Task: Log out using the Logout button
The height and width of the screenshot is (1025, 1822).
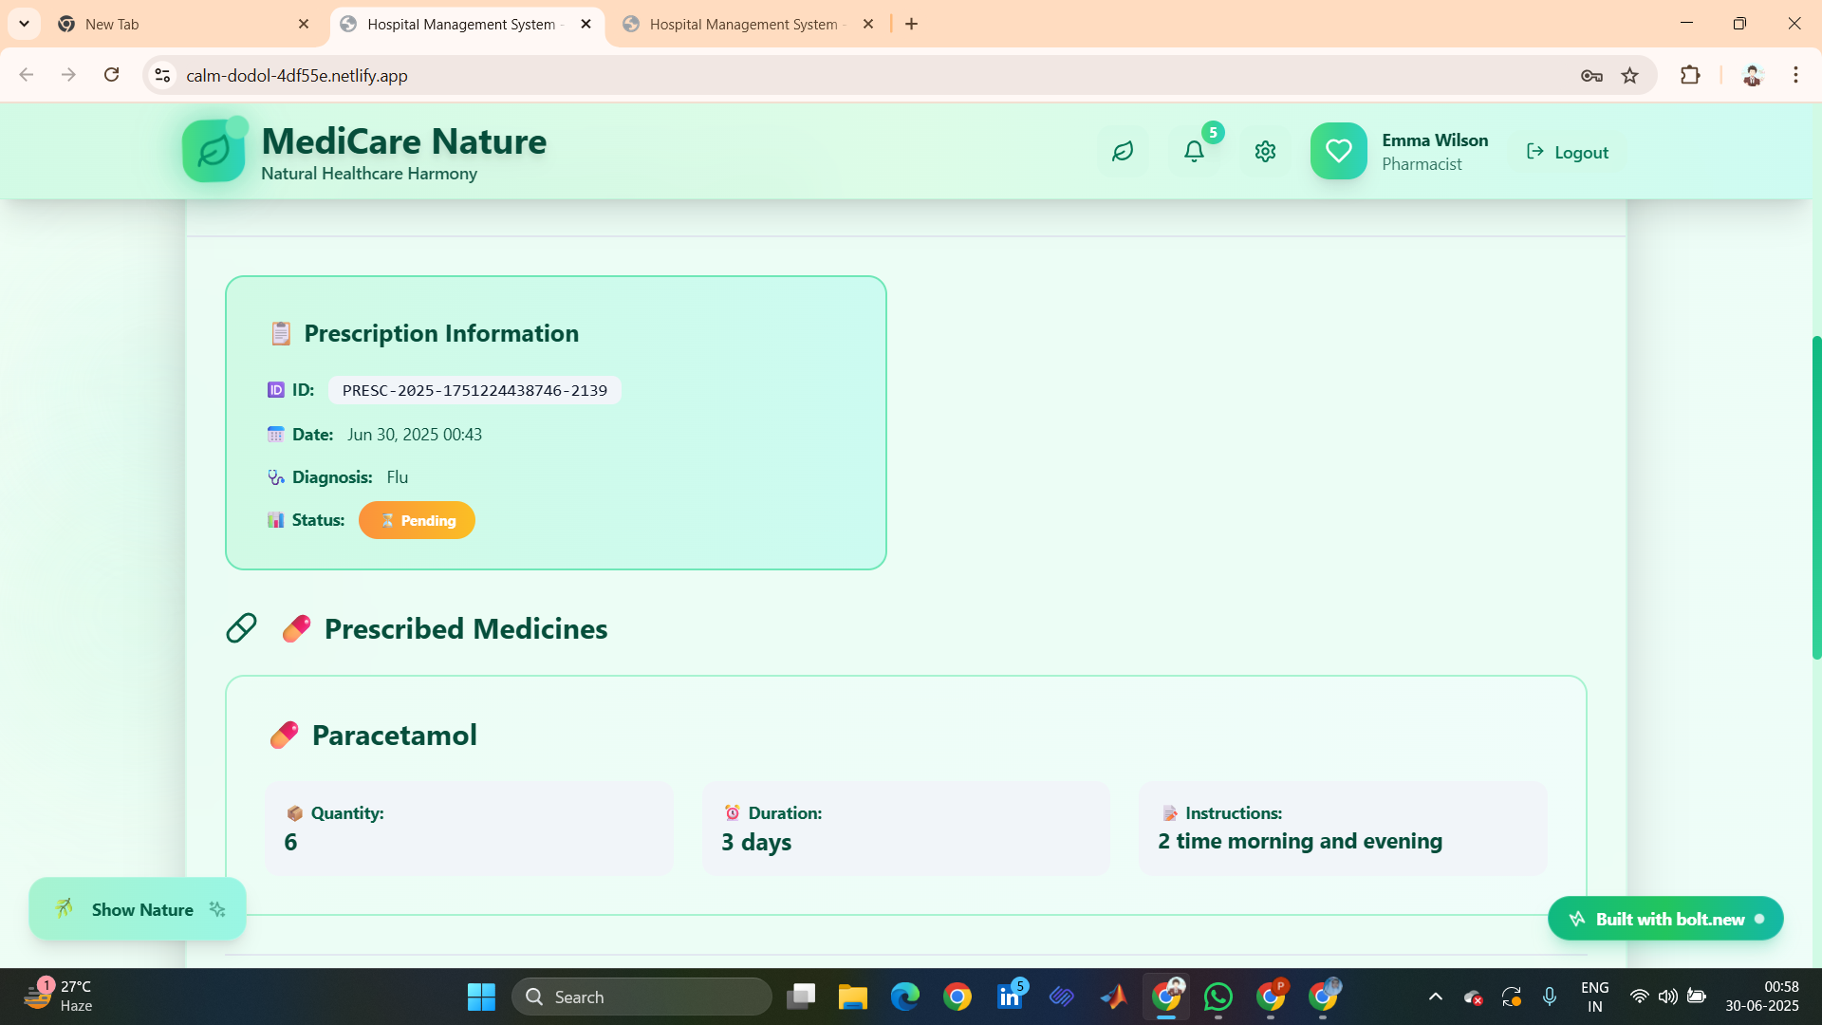Action: click(x=1568, y=152)
